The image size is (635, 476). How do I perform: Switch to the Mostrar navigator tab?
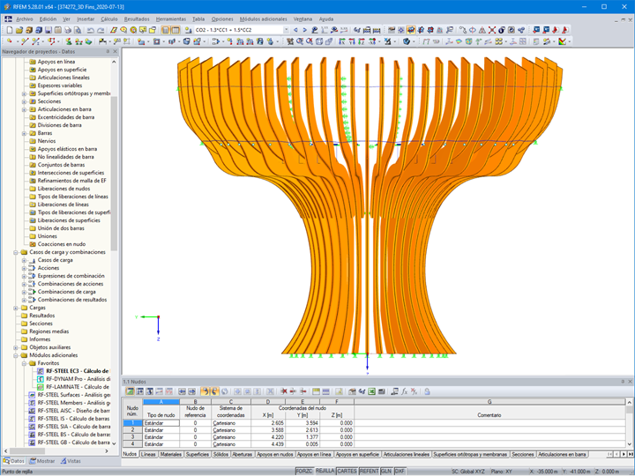tap(42, 461)
